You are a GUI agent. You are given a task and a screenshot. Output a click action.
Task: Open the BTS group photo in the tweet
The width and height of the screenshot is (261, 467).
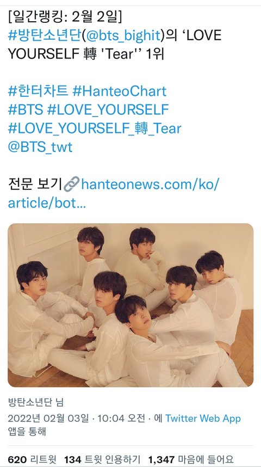click(130, 305)
